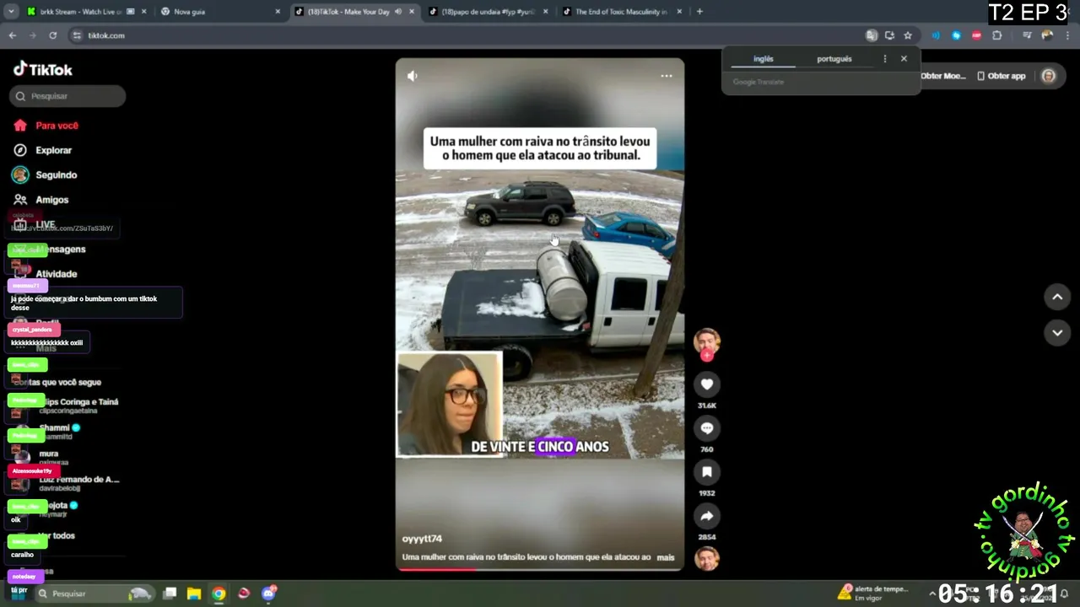Click the TikTok logo

coord(43,69)
